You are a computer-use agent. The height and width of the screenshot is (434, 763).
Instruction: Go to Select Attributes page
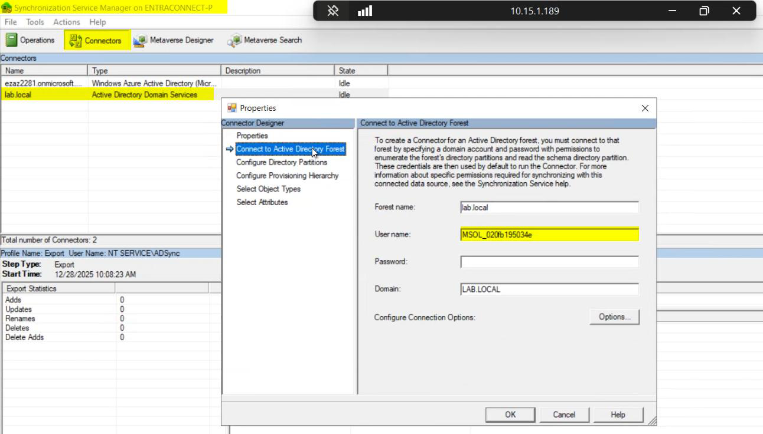pyautogui.click(x=262, y=202)
